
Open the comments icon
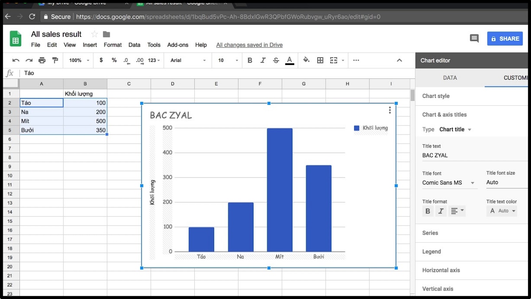(474, 39)
